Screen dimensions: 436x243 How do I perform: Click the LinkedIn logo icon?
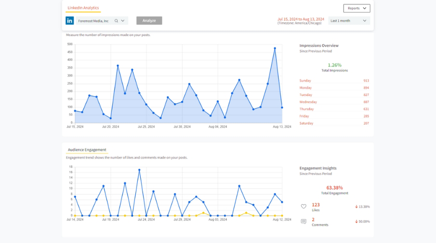[70, 21]
